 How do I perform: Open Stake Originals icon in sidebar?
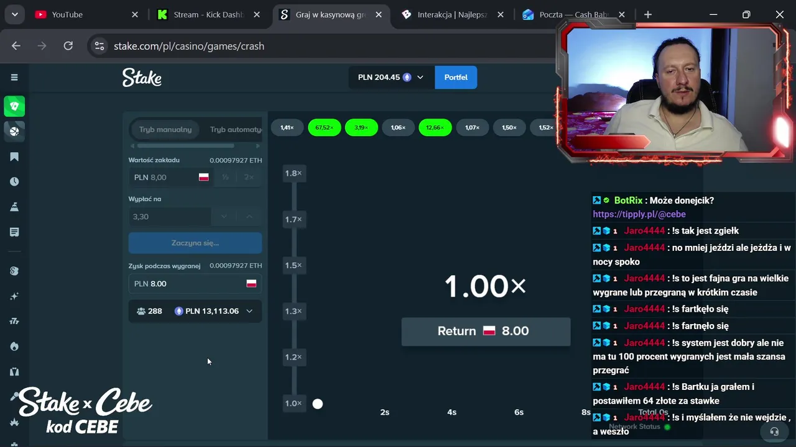pos(14,271)
